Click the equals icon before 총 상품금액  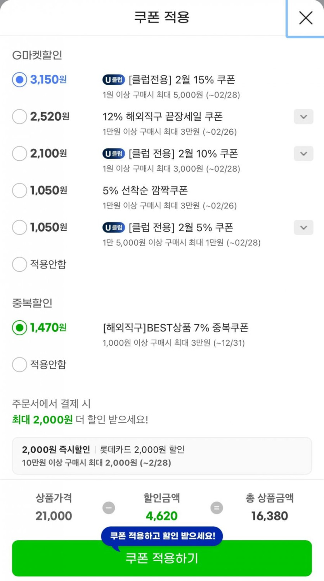coord(217,508)
